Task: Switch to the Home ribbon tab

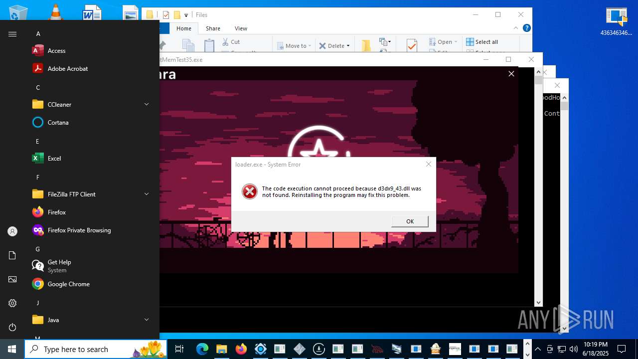Action: point(184,28)
